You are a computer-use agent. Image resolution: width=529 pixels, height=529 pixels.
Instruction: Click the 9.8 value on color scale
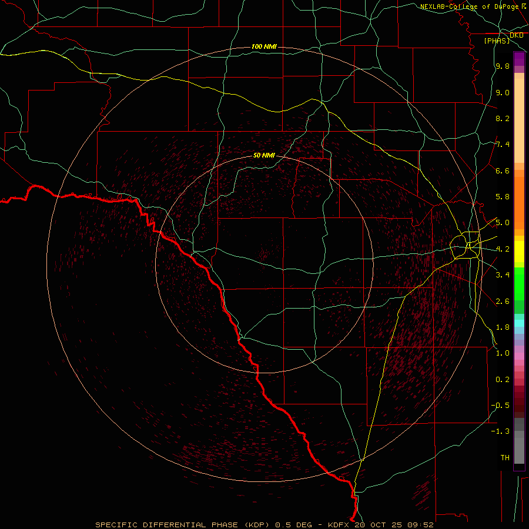coord(503,66)
